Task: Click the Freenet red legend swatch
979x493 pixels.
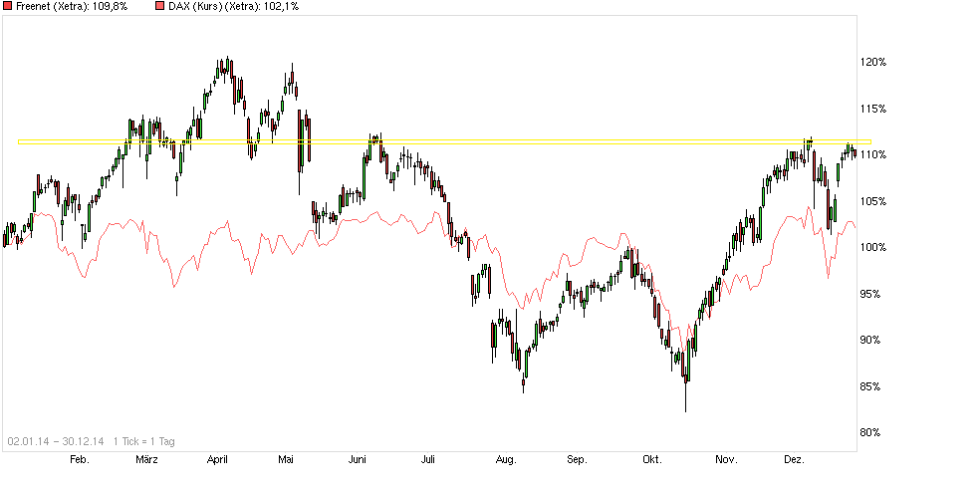Action: coord(8,6)
